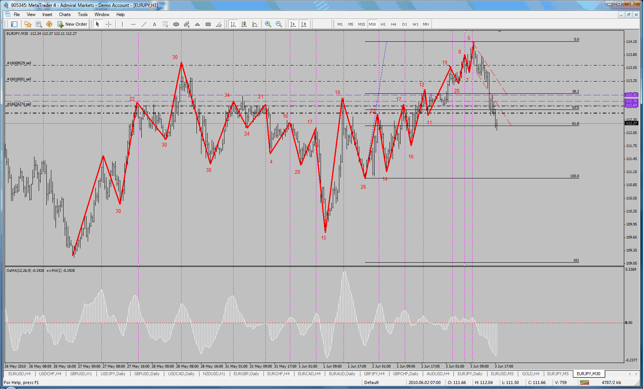643x389 pixels.
Task: Click the New Order button
Action: (x=72, y=24)
